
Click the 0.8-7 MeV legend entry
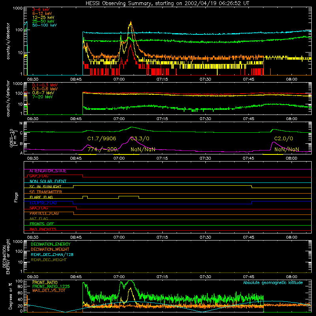[x=43, y=93]
